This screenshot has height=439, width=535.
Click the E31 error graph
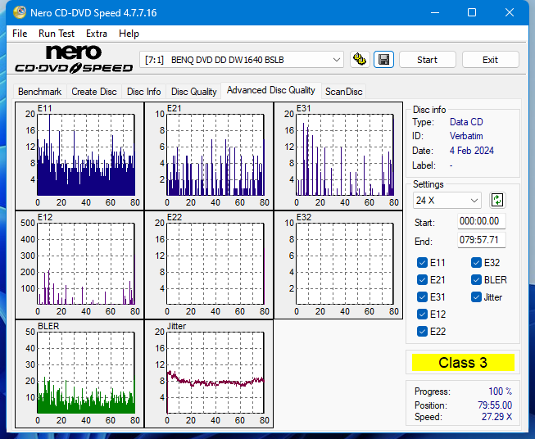tap(338, 156)
